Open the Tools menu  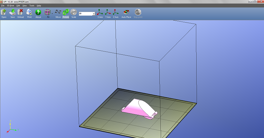pyautogui.click(x=32, y=6)
